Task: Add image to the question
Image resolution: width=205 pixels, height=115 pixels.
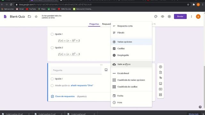Action: 106,70
